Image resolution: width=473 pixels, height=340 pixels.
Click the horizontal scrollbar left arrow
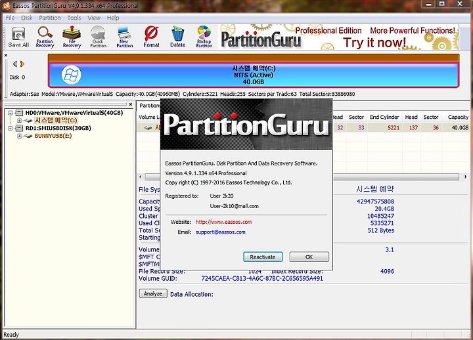click(x=141, y=177)
